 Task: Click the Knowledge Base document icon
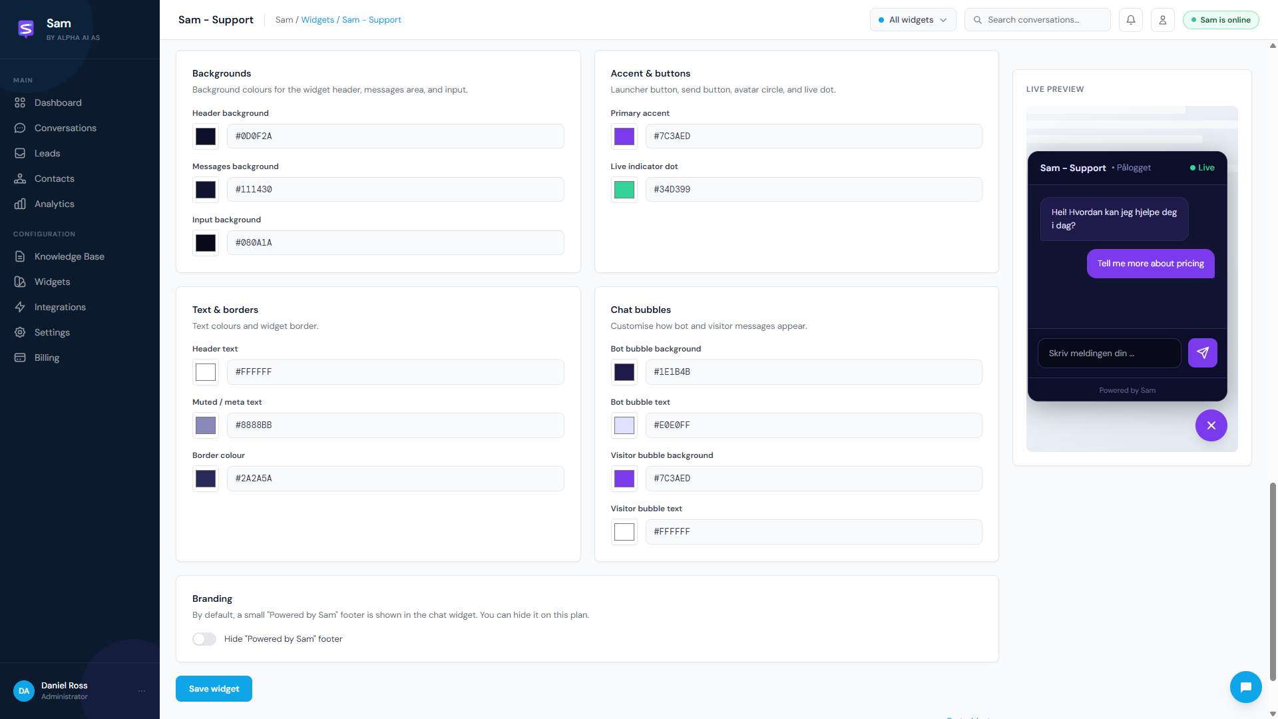[x=20, y=256]
